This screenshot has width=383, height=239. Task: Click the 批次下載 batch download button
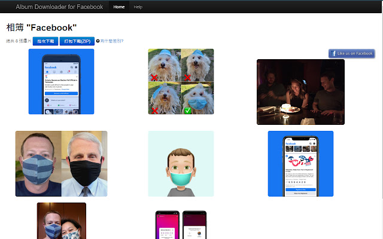pos(45,41)
